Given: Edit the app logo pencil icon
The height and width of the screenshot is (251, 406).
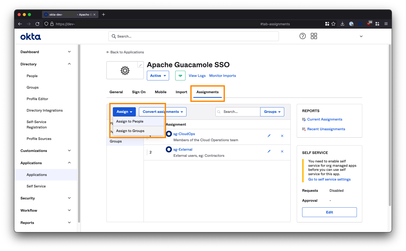Looking at the screenshot, I should [x=140, y=65].
